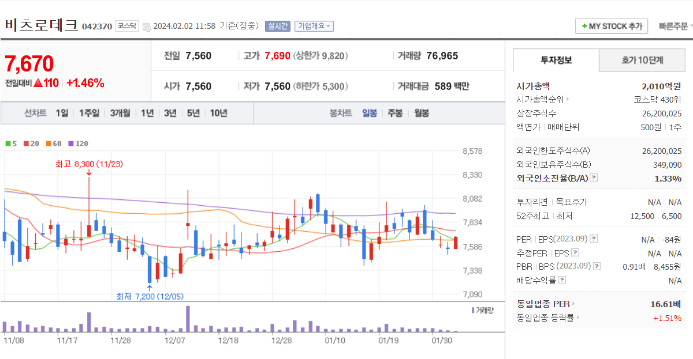Select the 1일 line chart period
This screenshot has height=359, width=693.
(62, 113)
